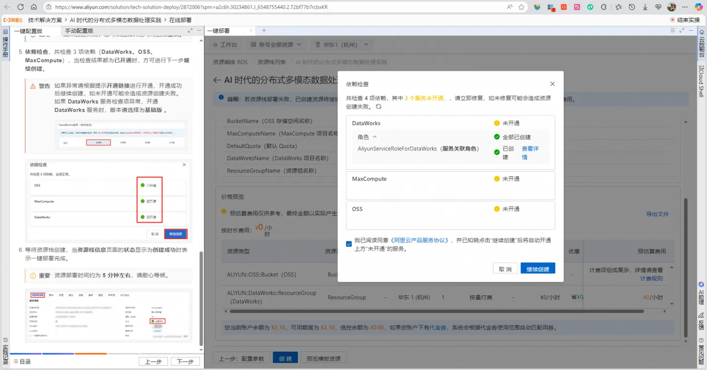Screen dimensions: 707x370
Task: Toggle the service agreement checkbox
Action: 349,244
